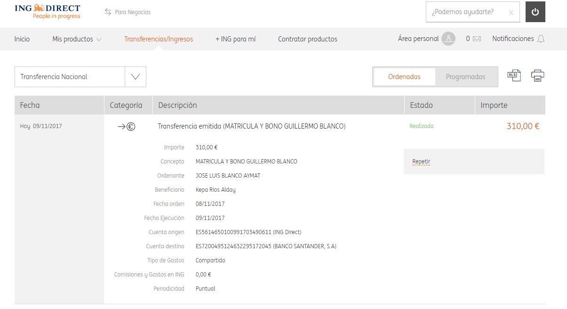Open the + ING para mí section
Viewport: 567px width, 309px height.
(235, 39)
